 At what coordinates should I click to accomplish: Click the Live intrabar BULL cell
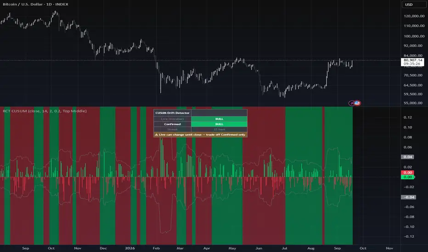[219, 119]
